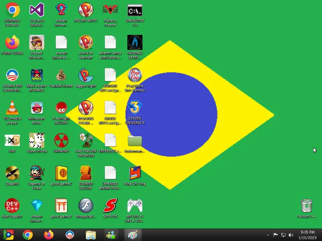Open the good game2 torii gate icon
This screenshot has width=322, height=241.
pos(61,206)
